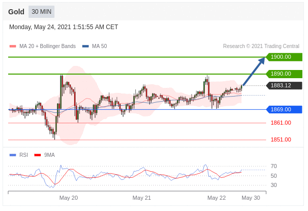
Task: Click the May 22 axis date label
Action: point(217,198)
